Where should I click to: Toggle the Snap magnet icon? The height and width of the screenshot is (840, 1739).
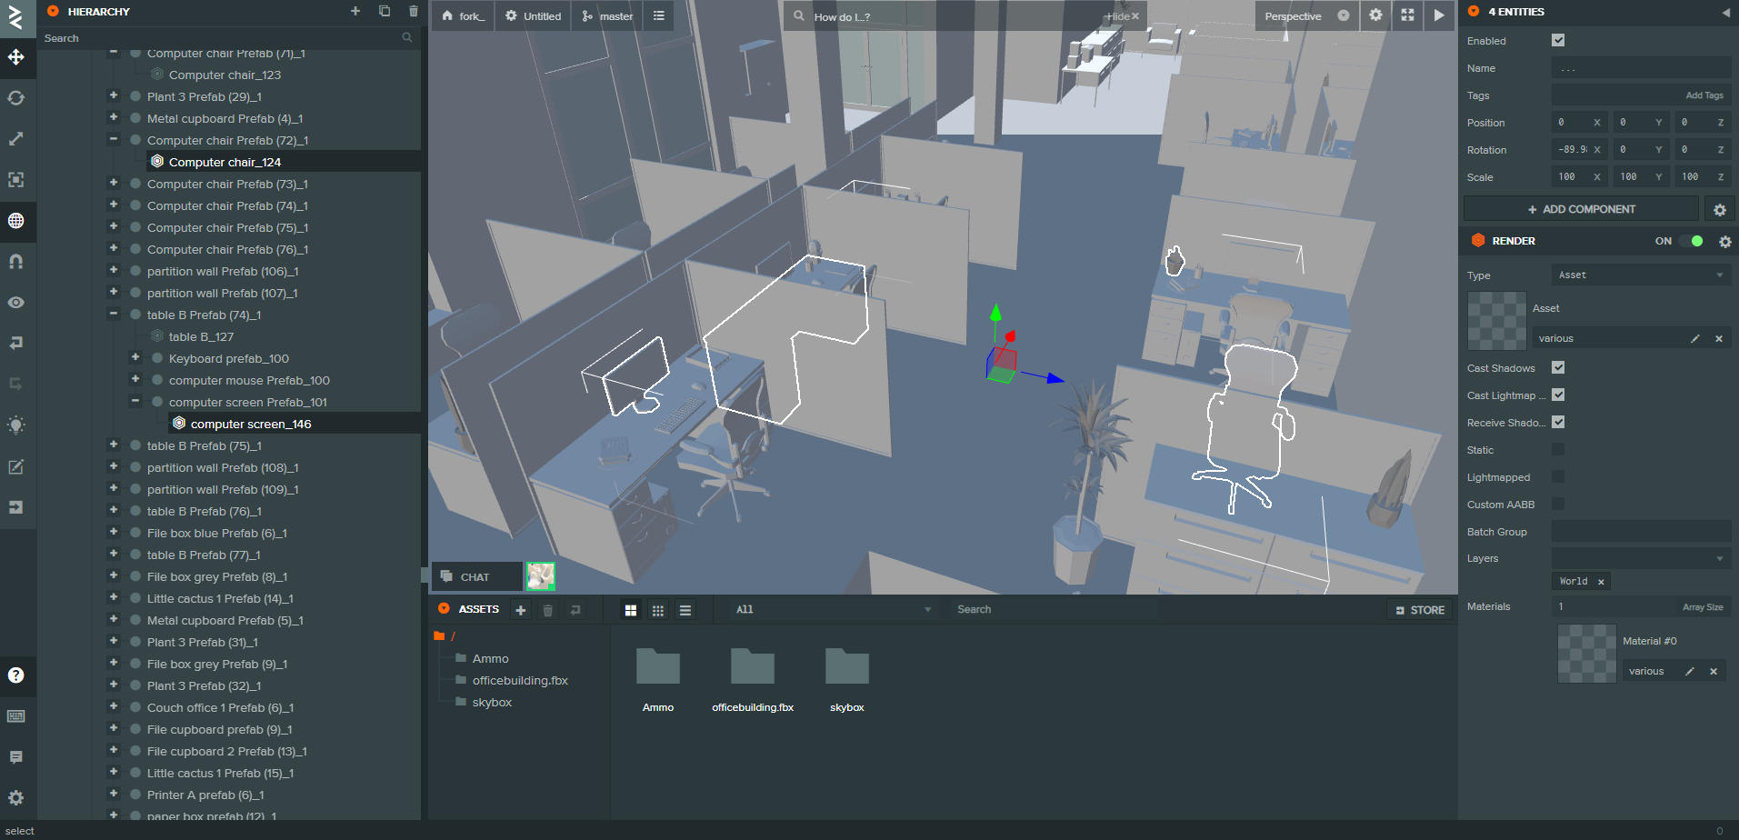click(x=16, y=262)
